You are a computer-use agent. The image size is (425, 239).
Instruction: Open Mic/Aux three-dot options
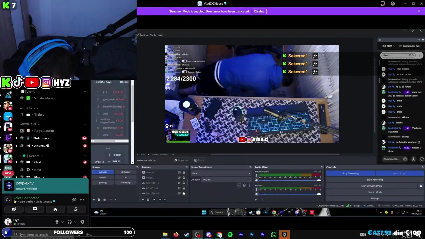256,190
